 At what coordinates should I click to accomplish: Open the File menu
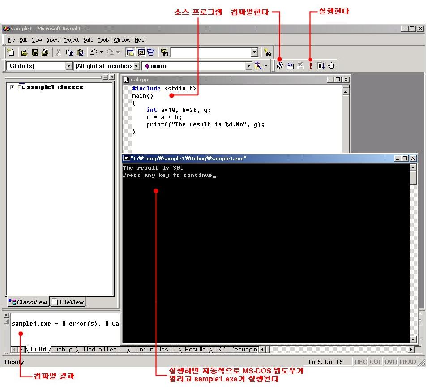[11, 40]
